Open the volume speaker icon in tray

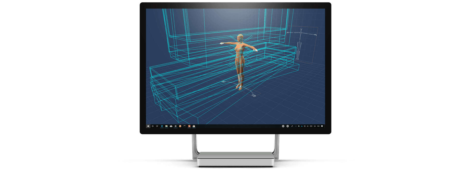pyautogui.click(x=308, y=126)
